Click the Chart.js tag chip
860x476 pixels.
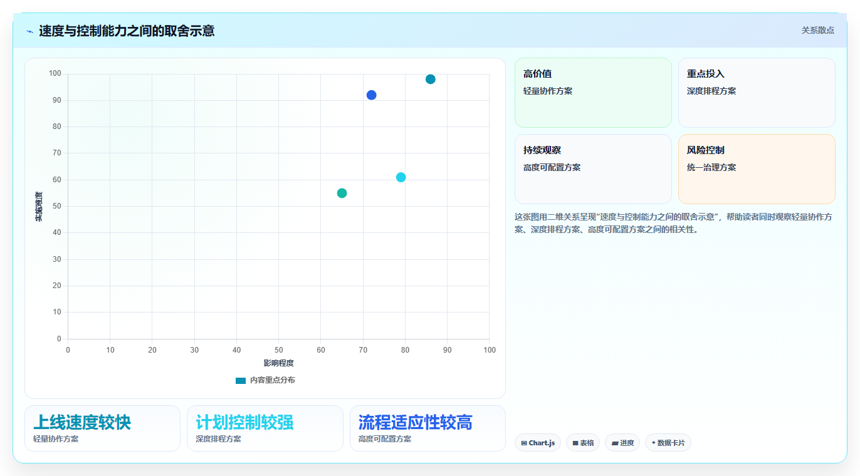pyautogui.click(x=538, y=443)
